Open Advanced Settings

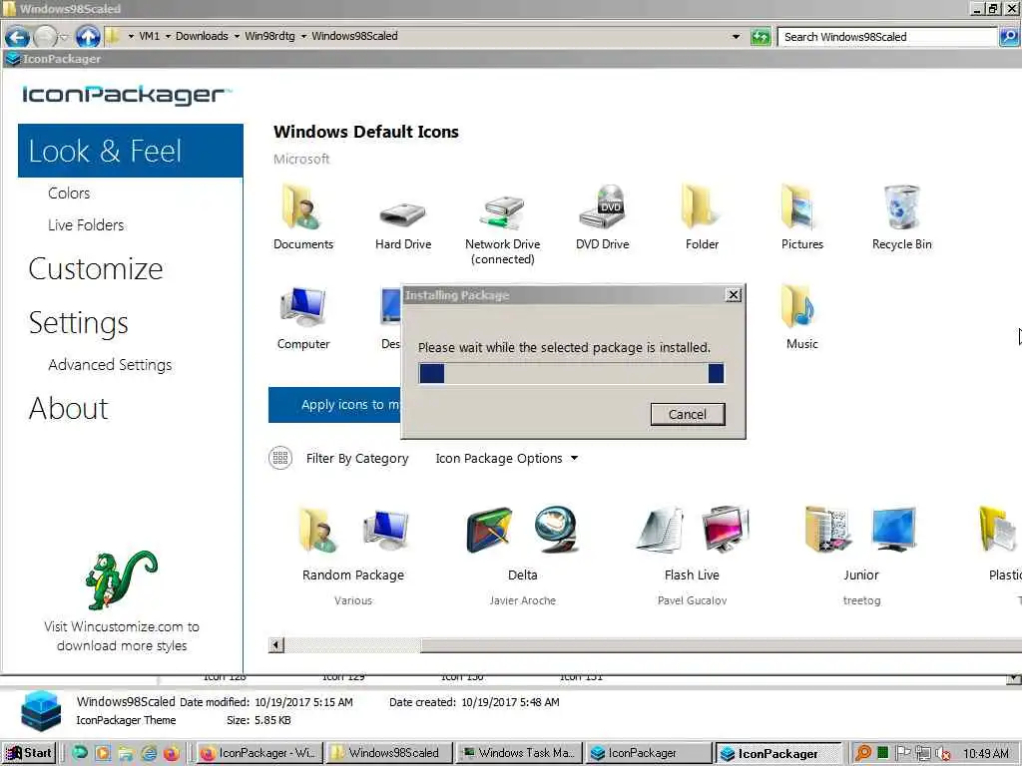tap(110, 365)
